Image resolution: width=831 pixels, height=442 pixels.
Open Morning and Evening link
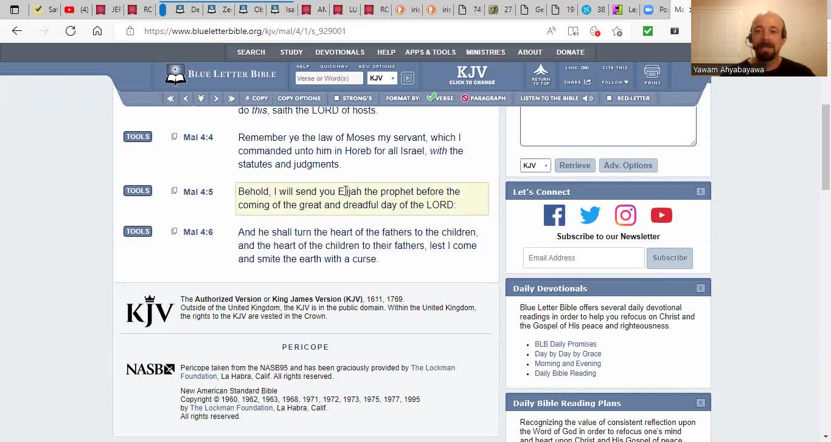568,364
